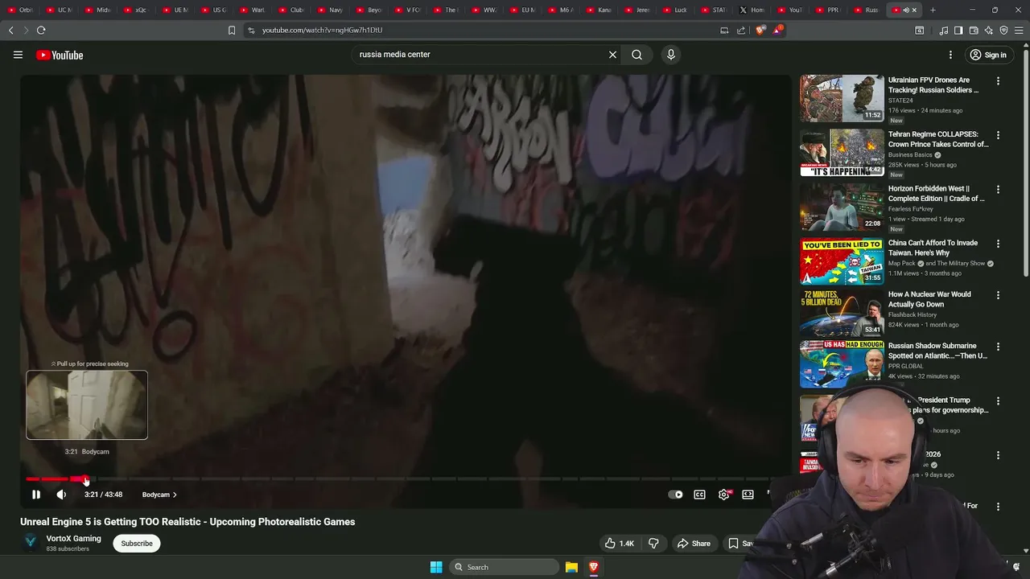Seek on the video progress bar
The image size is (1030, 579).
click(x=406, y=479)
